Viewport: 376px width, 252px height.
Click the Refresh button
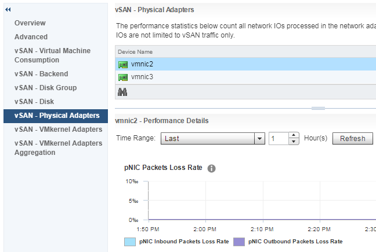point(352,139)
